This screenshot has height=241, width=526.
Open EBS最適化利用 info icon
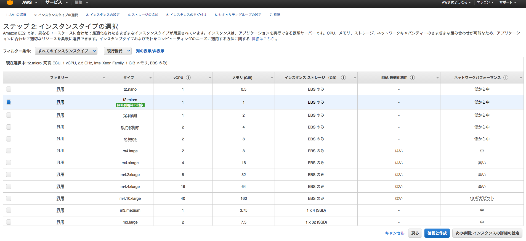(x=412, y=78)
